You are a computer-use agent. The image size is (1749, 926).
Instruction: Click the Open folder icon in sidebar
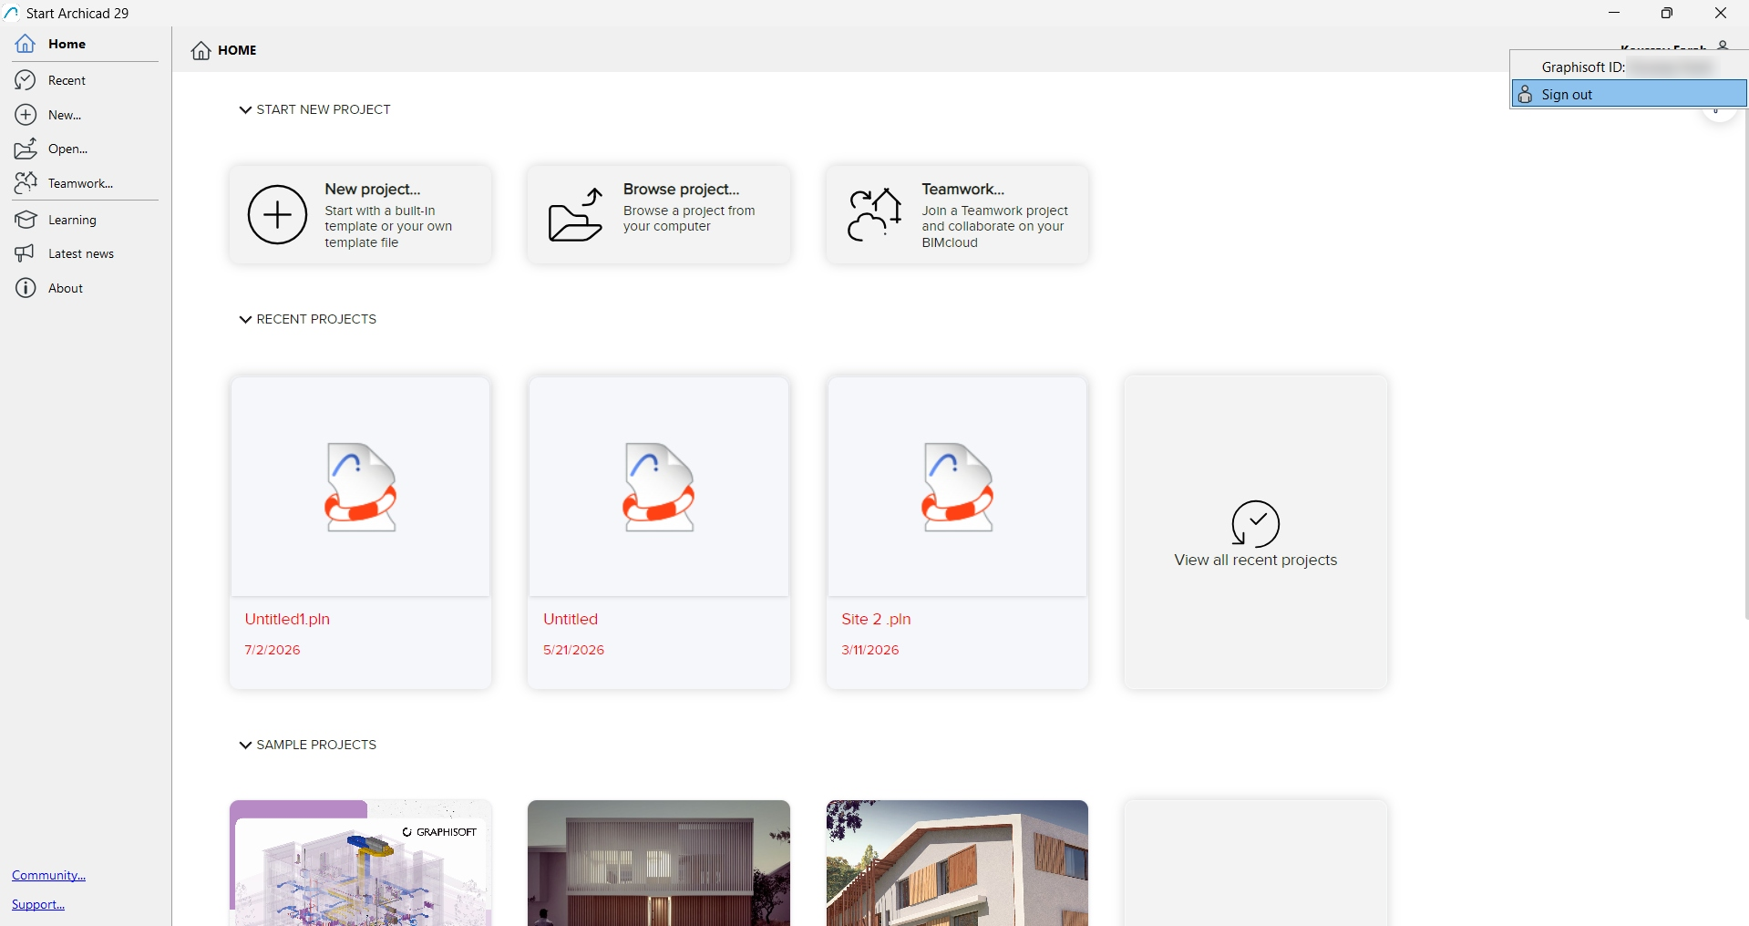pos(26,149)
